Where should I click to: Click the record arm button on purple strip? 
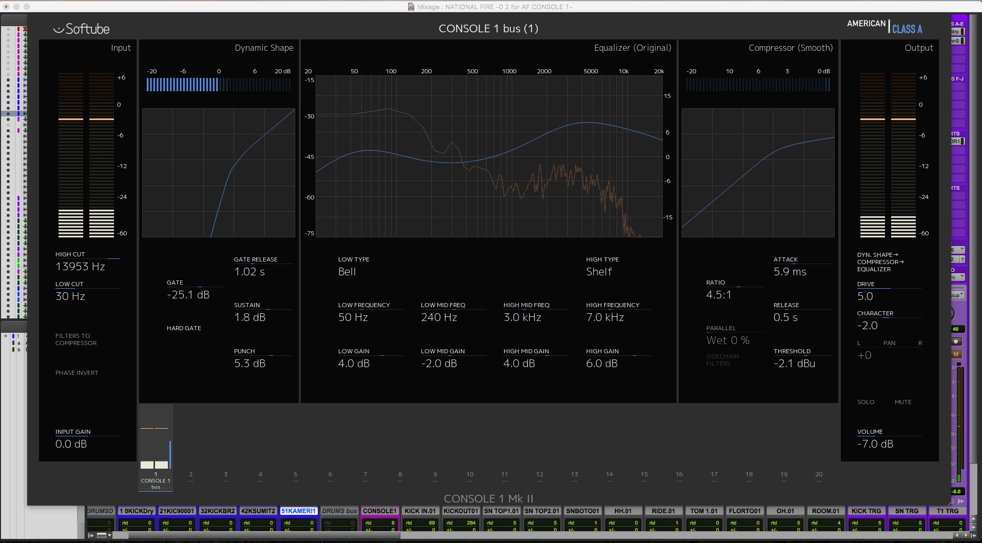pyautogui.click(x=956, y=341)
